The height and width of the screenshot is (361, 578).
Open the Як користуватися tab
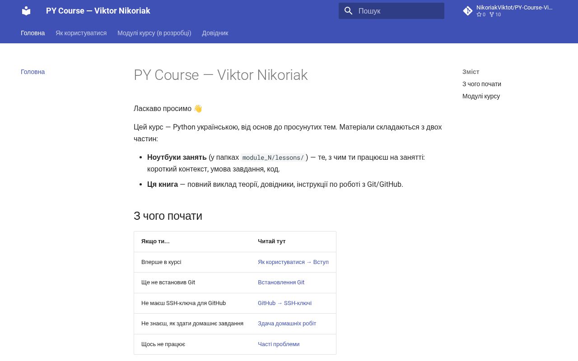click(81, 33)
